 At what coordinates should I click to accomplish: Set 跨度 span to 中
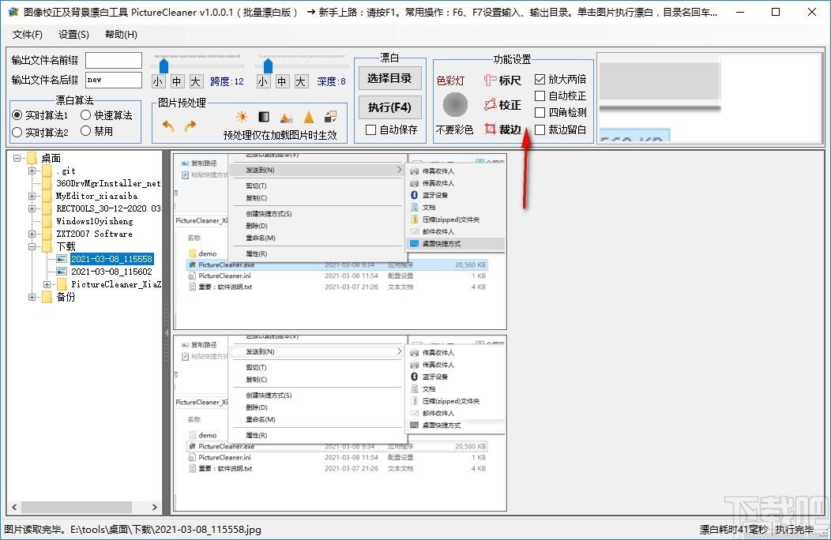(x=176, y=81)
